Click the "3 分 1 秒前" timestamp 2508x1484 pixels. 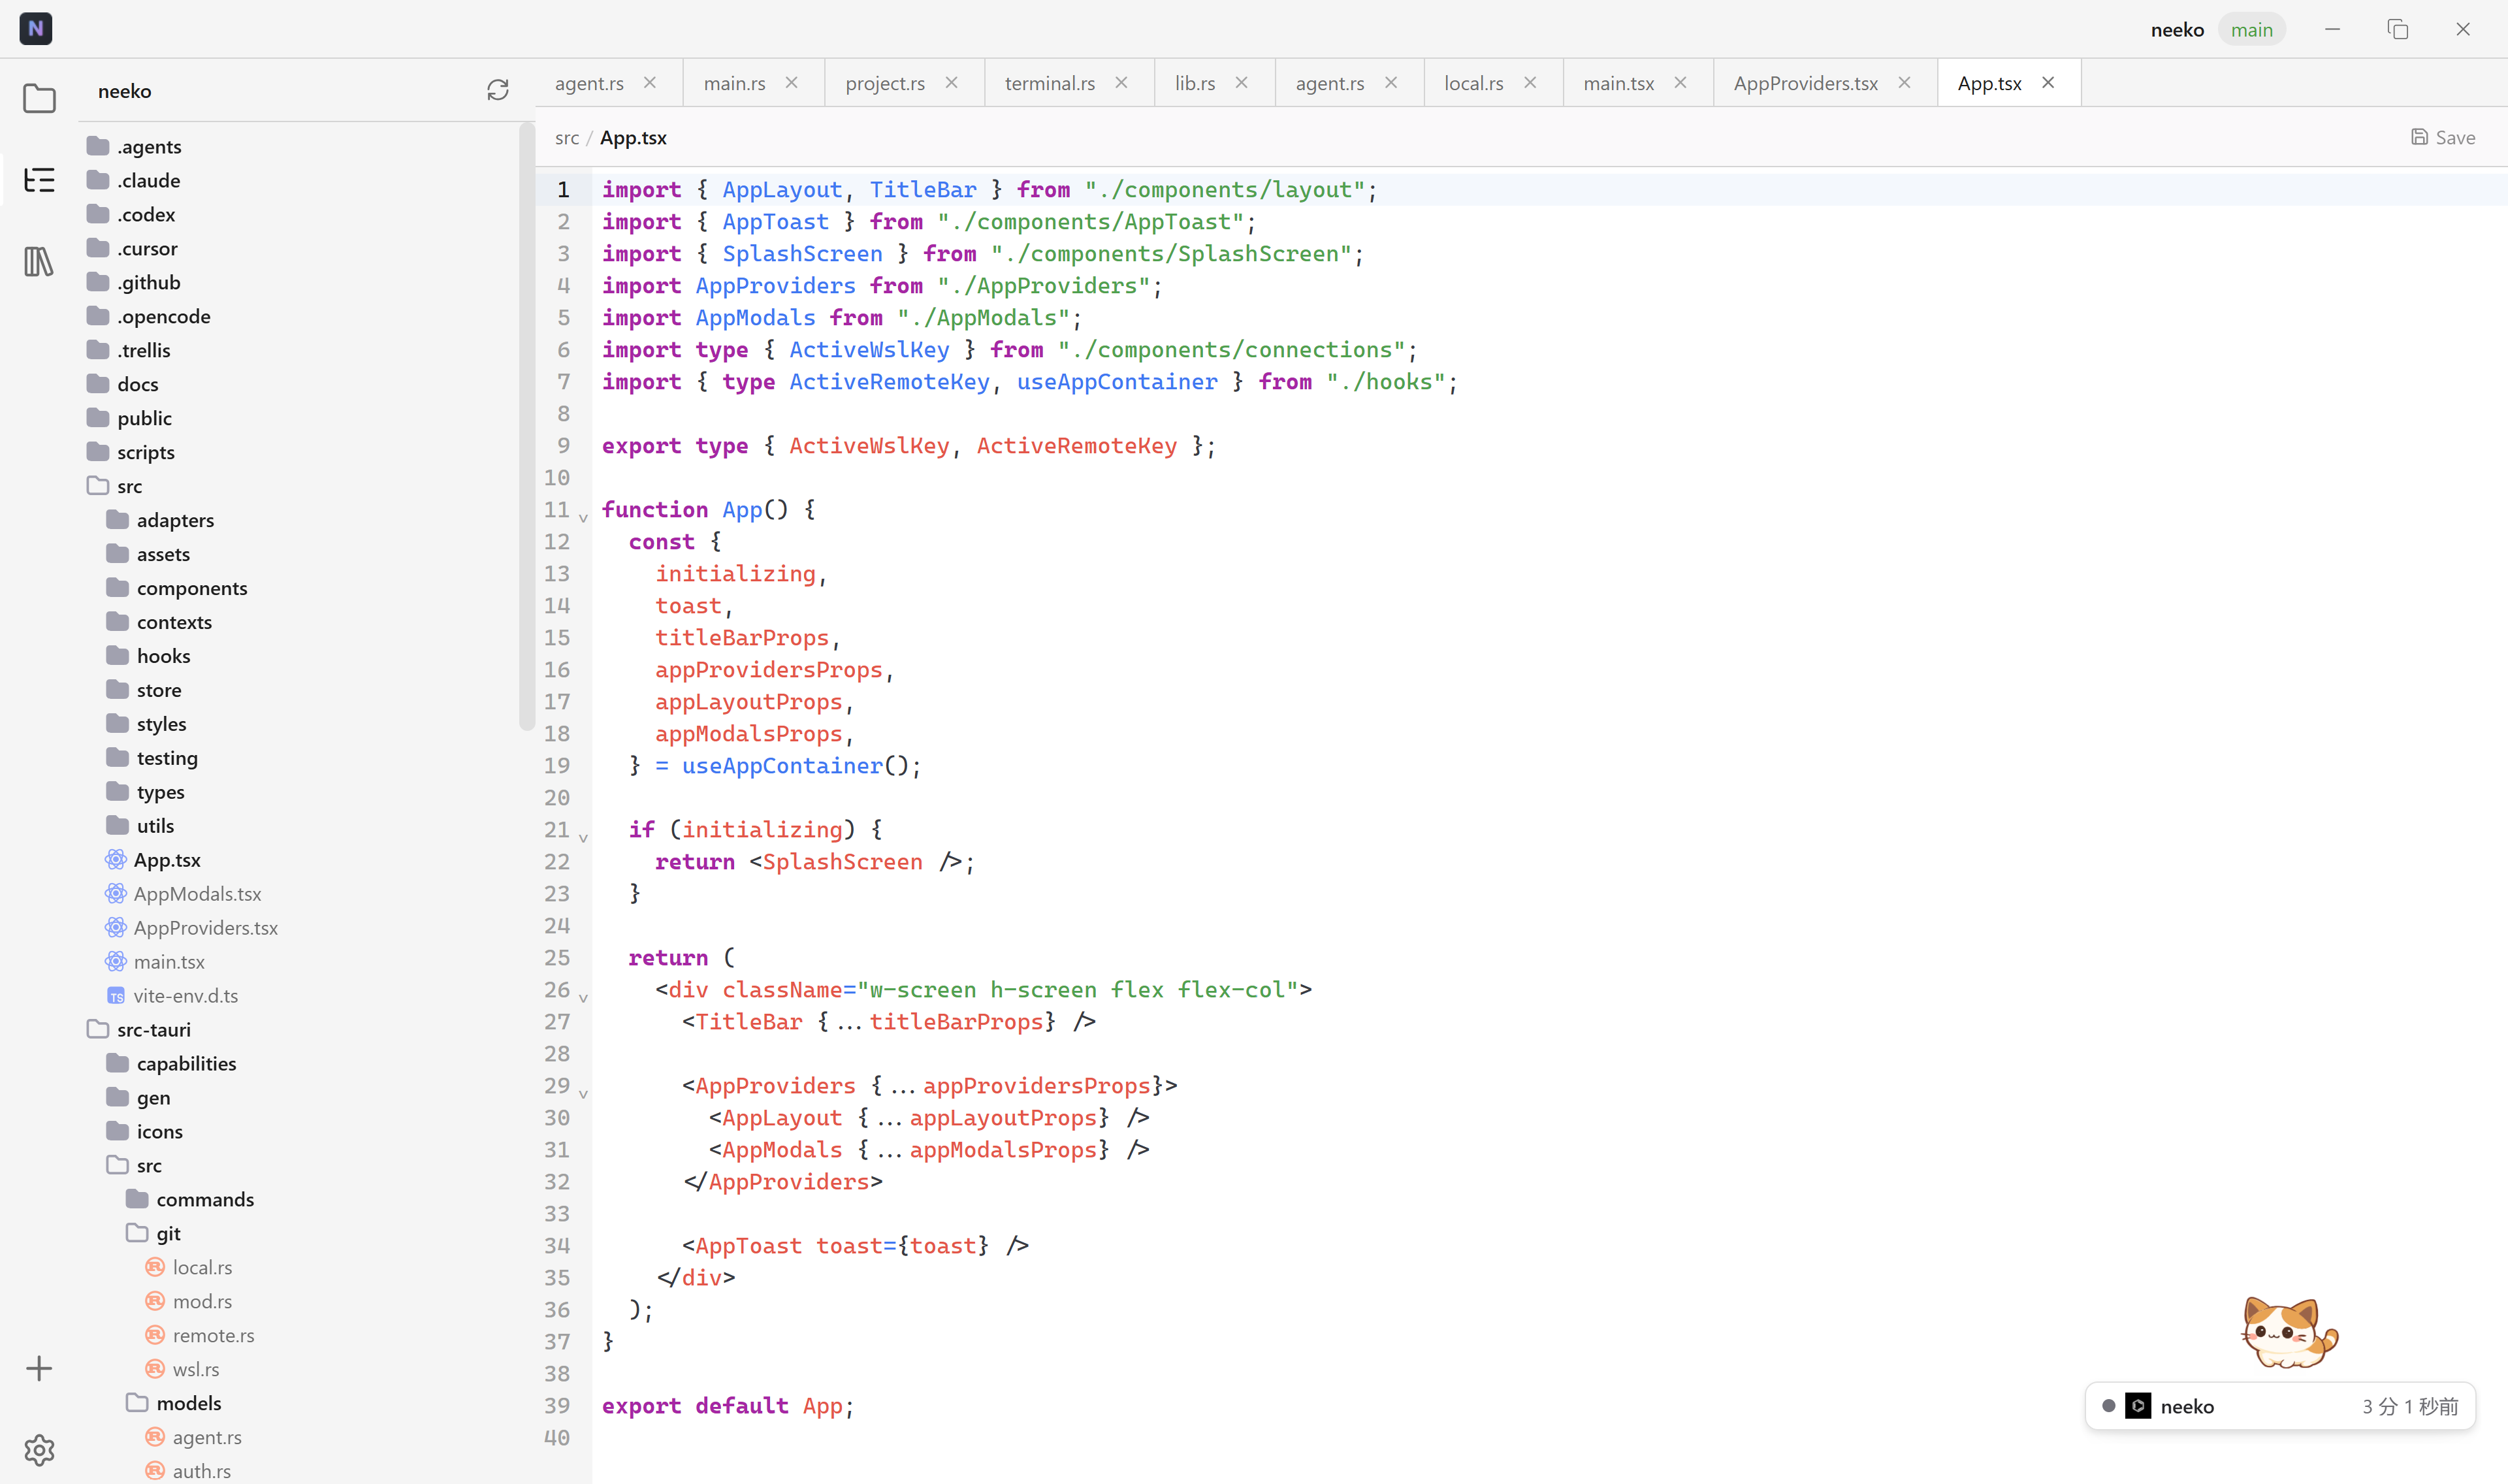coord(2410,1406)
